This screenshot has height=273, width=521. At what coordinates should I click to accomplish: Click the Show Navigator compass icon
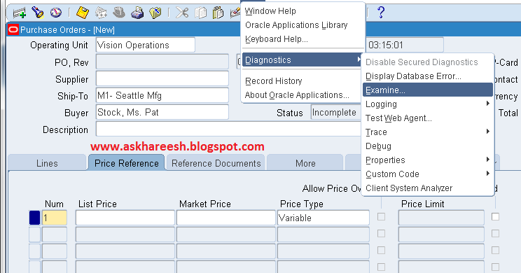(56, 13)
